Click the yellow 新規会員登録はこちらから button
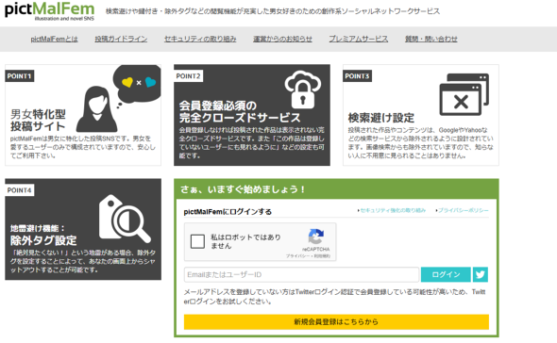Image resolution: width=557 pixels, height=343 pixels. coord(336,321)
